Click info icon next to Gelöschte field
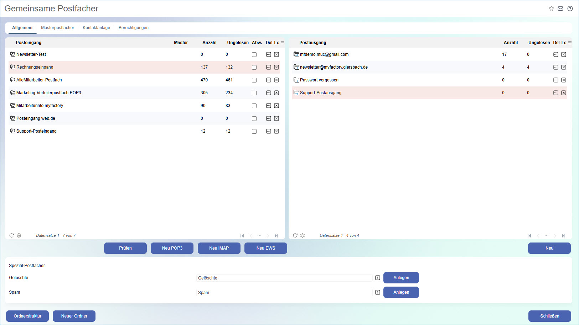The image size is (579, 325). click(378, 278)
